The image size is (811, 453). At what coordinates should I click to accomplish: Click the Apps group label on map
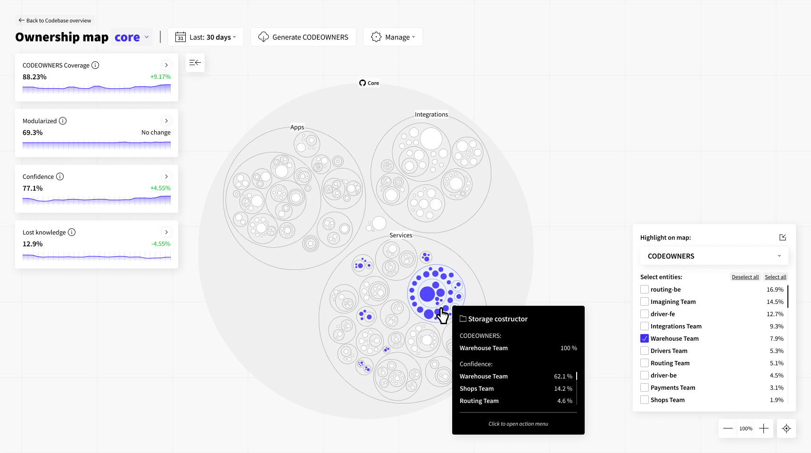point(297,127)
